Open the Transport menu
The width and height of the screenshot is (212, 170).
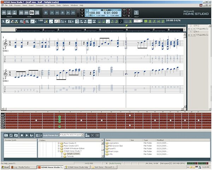(39, 5)
